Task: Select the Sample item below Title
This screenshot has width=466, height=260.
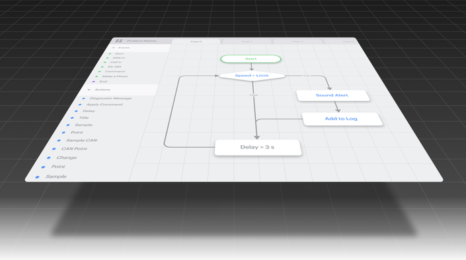Action: pyautogui.click(x=83, y=125)
